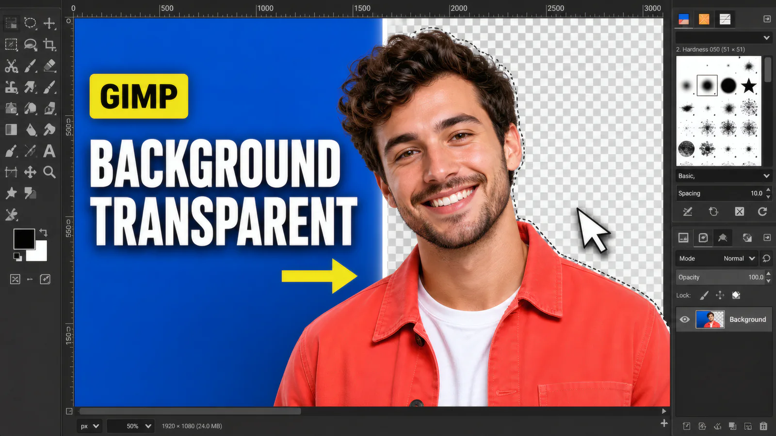The height and width of the screenshot is (436, 776).
Task: Click the horizontal canvas scrollbar
Action: point(190,411)
